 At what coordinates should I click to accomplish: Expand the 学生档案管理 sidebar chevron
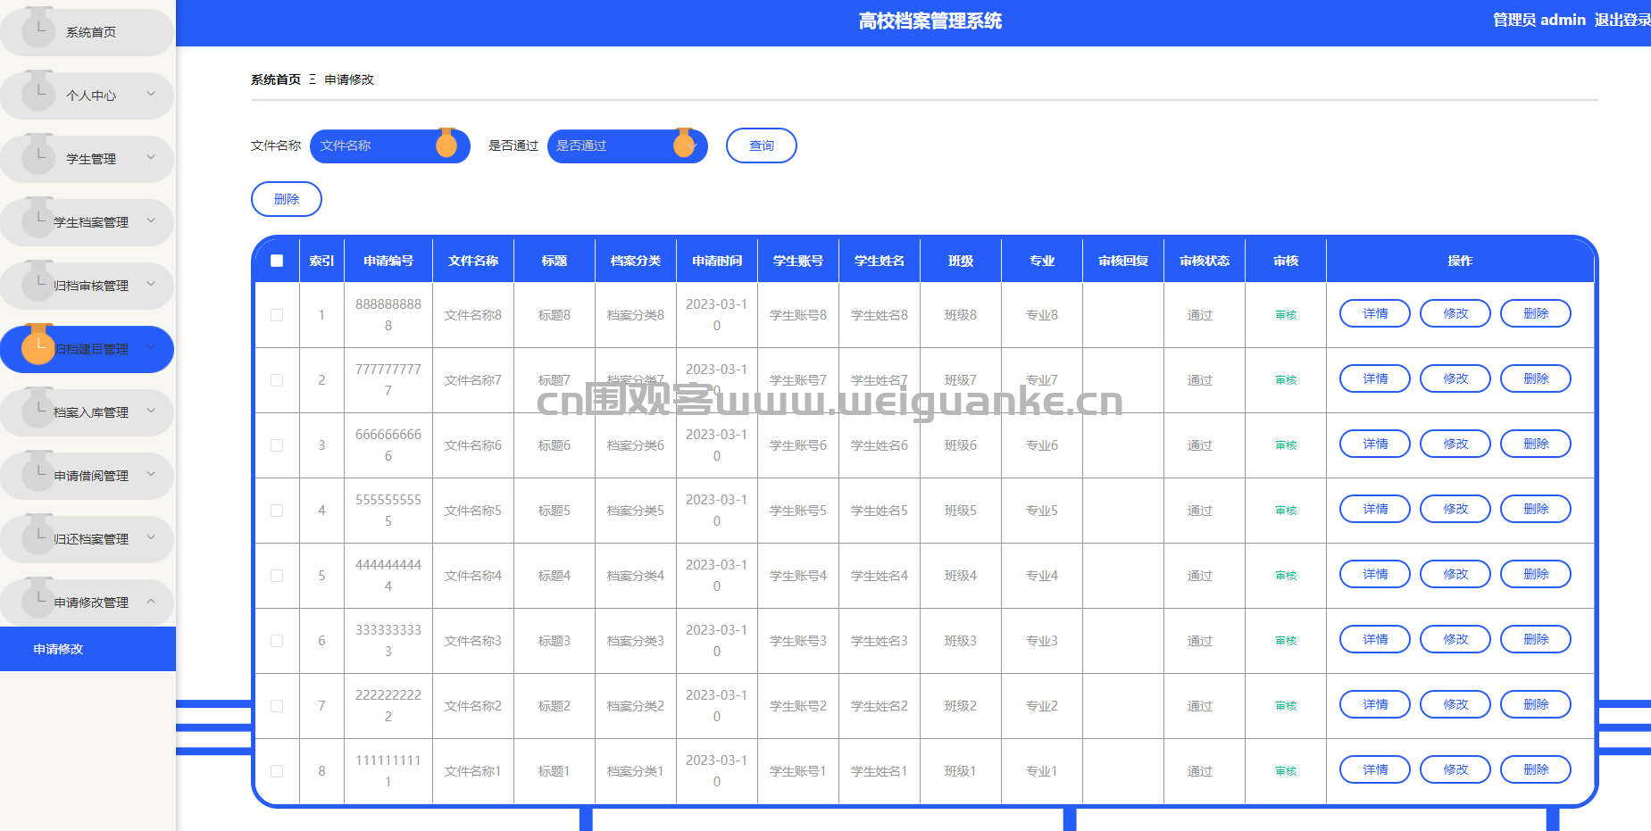(151, 220)
